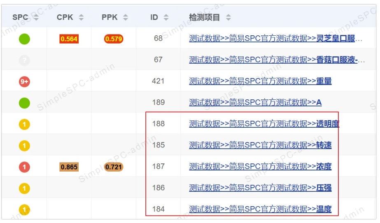This screenshot has height=223, width=380.
Task: Click the red 9+ alert badge for ID 421
Action: 24,82
